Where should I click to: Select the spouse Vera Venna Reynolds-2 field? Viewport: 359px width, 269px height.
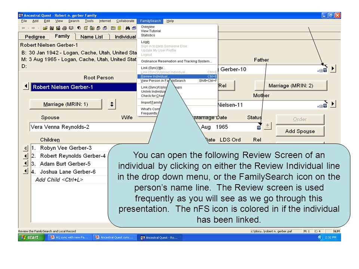92,127
